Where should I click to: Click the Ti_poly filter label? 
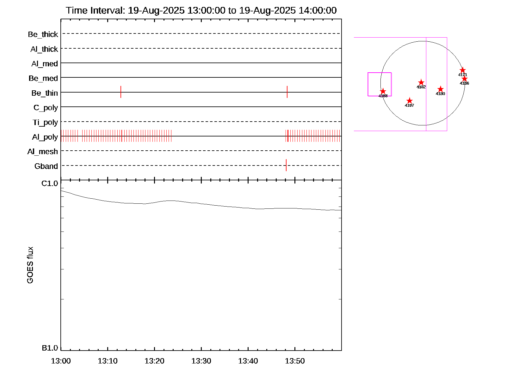click(x=45, y=123)
